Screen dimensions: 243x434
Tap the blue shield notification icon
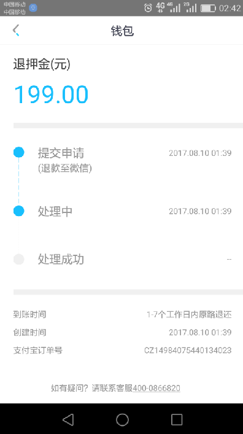click(x=33, y=8)
